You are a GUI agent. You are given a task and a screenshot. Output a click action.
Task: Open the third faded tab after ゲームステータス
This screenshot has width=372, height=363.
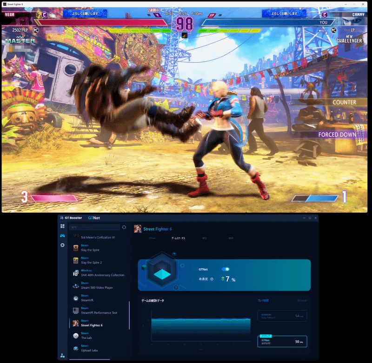pos(205,238)
